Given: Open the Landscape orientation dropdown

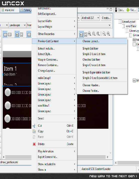Looking at the screenshot, I should 17,25.
